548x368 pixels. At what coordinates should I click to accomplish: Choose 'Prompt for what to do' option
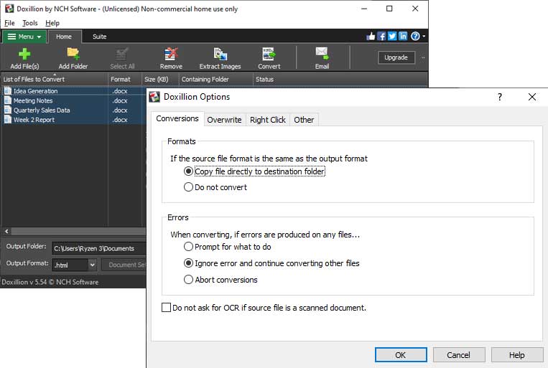point(188,247)
